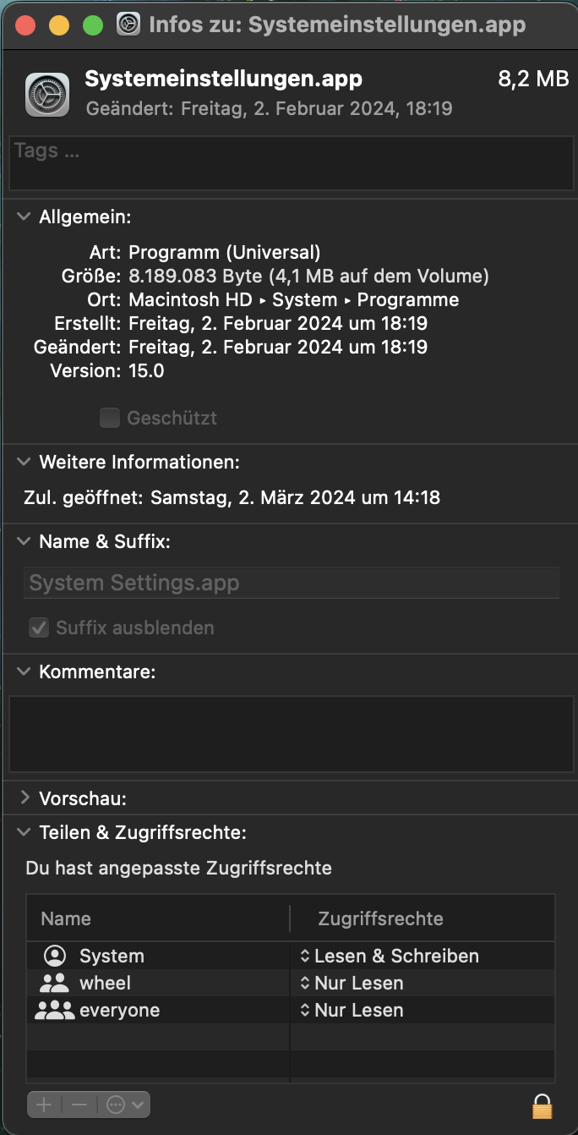Click the plus button to add user
The height and width of the screenshot is (1135, 578).
tap(44, 1105)
